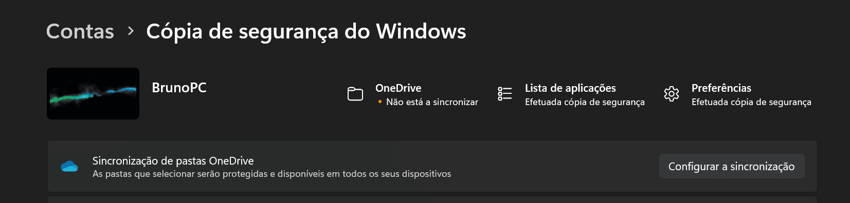
Task: Select the OneDrive status label
Action: (398, 88)
